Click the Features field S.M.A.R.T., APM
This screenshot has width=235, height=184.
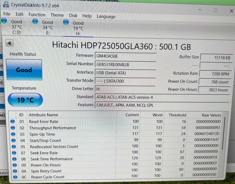162,105
